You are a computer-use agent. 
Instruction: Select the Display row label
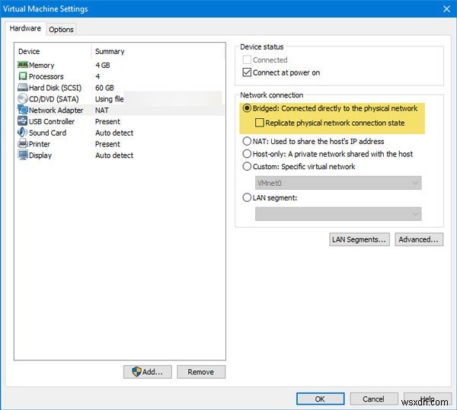[40, 155]
